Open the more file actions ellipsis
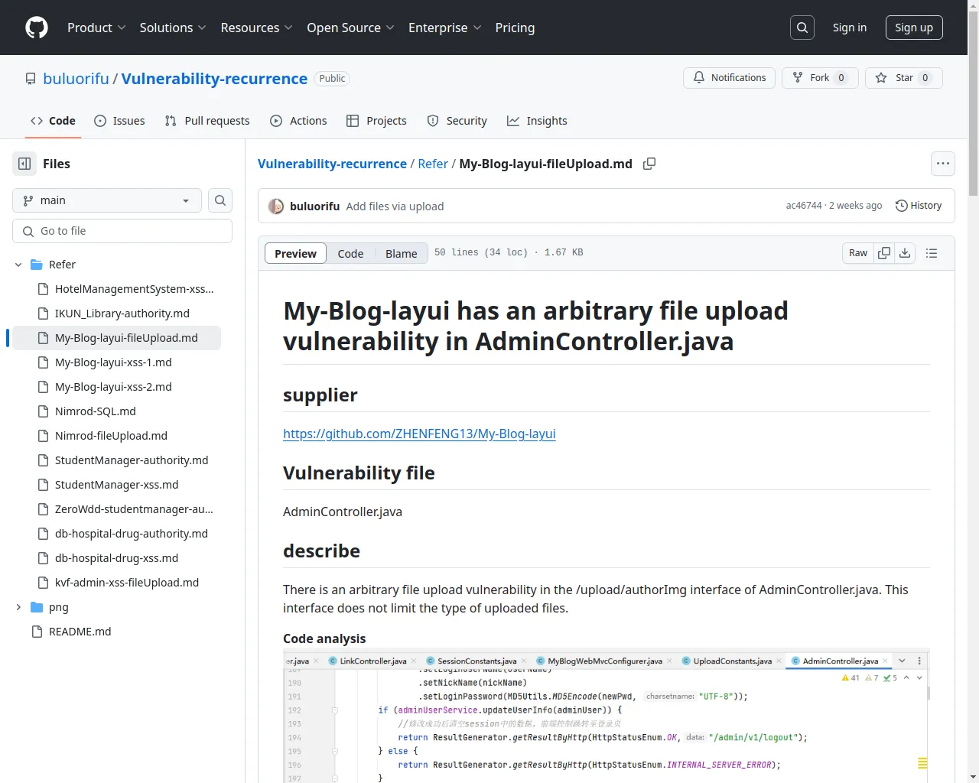This screenshot has width=979, height=783. point(943,164)
